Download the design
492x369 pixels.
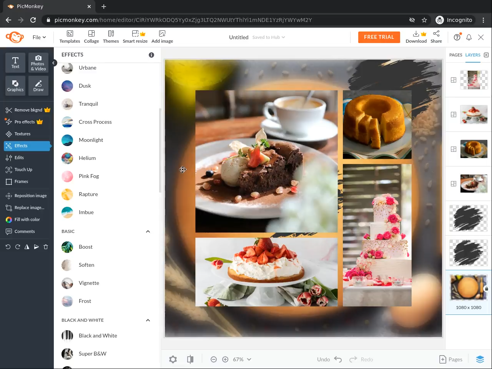click(416, 37)
